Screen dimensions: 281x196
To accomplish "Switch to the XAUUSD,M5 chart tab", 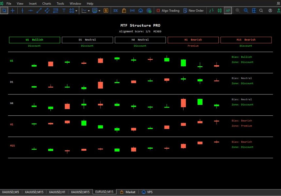I will pyautogui.click(x=10, y=192).
